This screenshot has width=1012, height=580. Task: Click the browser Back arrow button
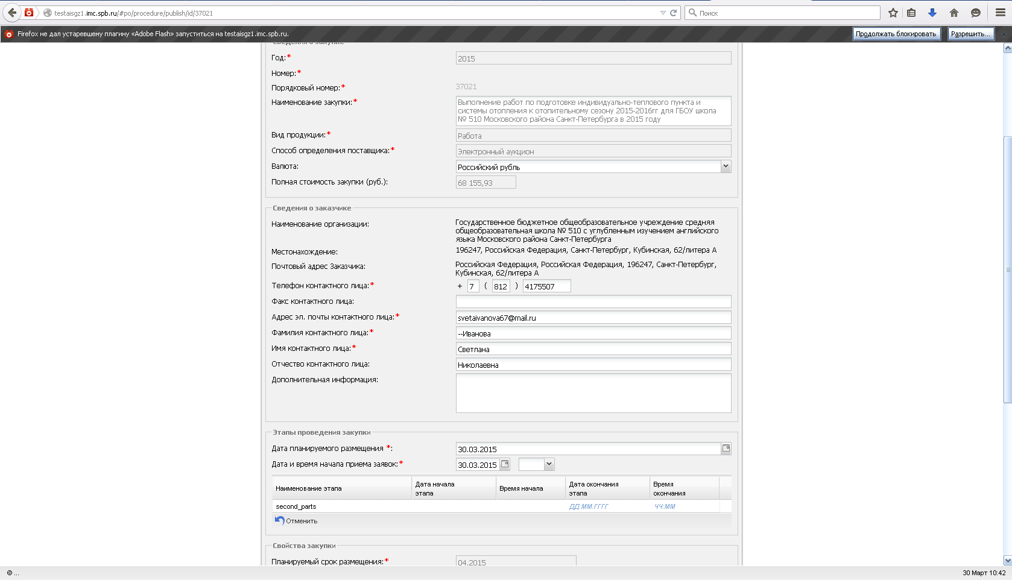[12, 13]
